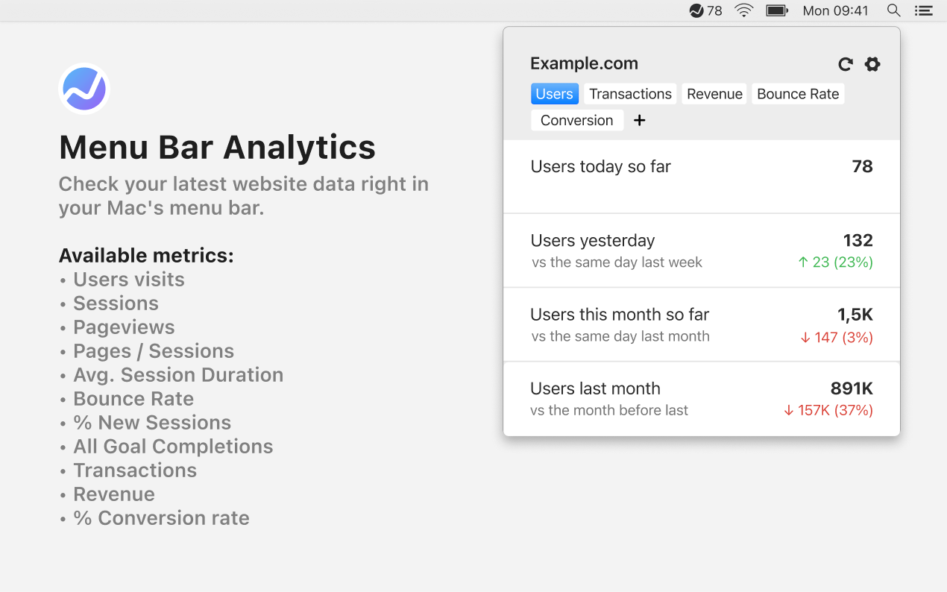Open Notification Center list icon
Image resolution: width=947 pixels, height=592 pixels.
click(924, 10)
